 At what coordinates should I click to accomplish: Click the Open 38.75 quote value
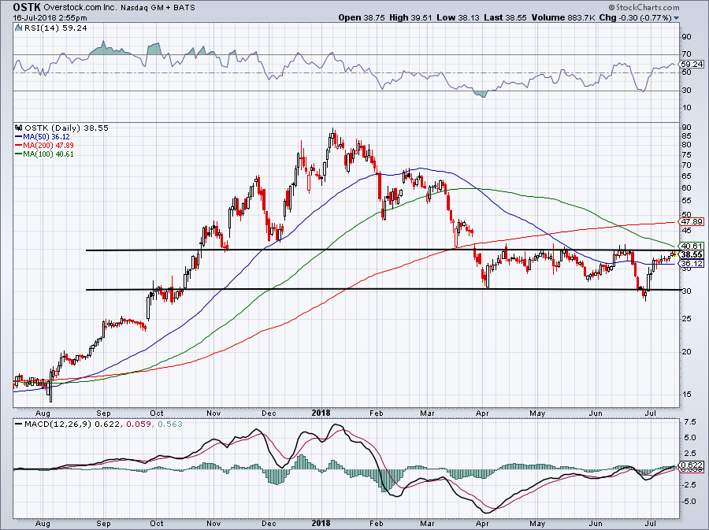point(362,17)
